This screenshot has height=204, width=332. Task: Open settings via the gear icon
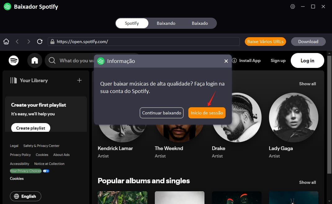[x=293, y=7]
